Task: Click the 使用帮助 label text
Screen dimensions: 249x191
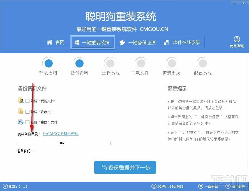Action: (x=237, y=46)
